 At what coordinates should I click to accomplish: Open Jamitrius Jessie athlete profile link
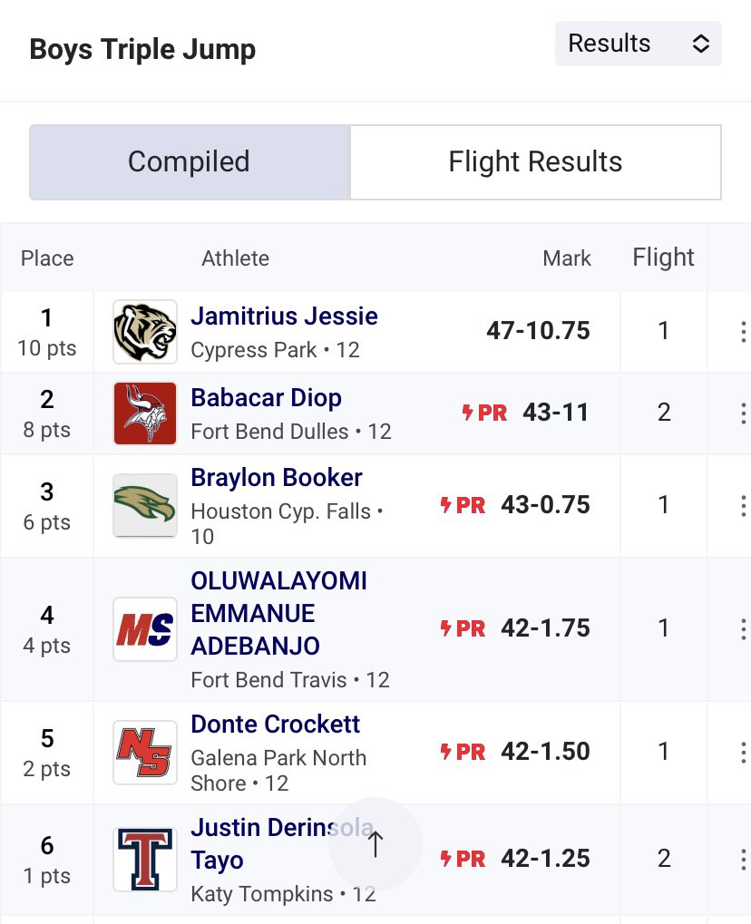(284, 316)
